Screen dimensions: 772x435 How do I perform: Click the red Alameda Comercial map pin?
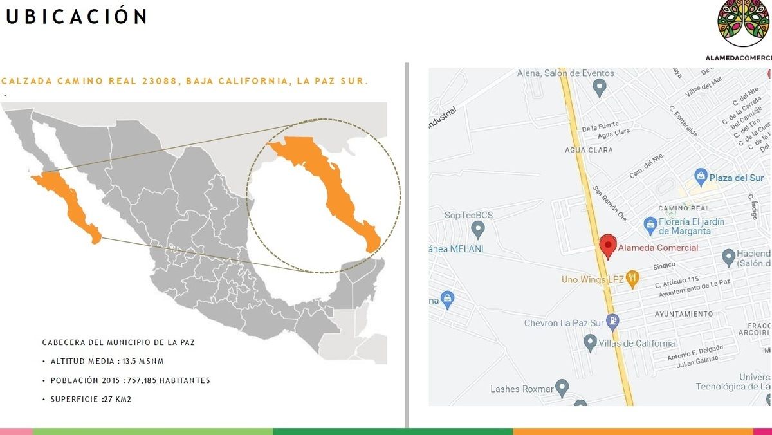[607, 246]
